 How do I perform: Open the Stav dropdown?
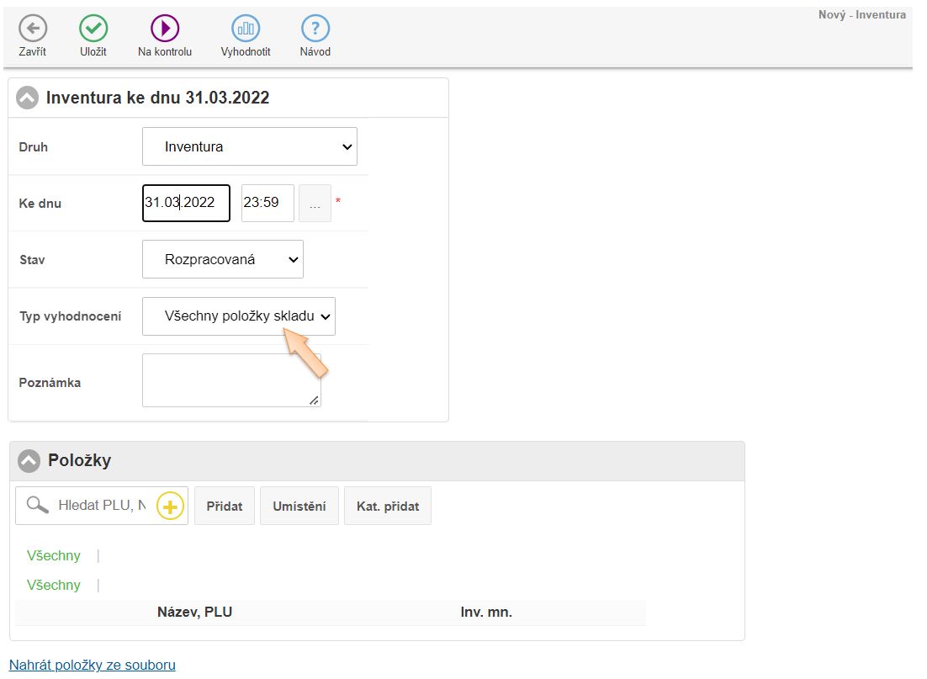pos(222,259)
